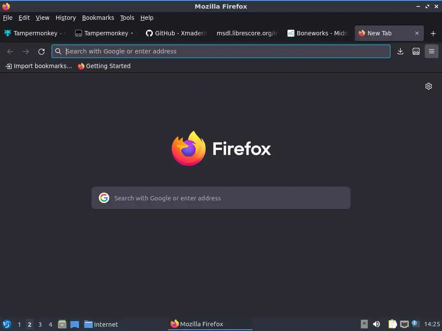Image resolution: width=442 pixels, height=331 pixels.
Task: Switch to workspace 4
Action: click(x=51, y=325)
